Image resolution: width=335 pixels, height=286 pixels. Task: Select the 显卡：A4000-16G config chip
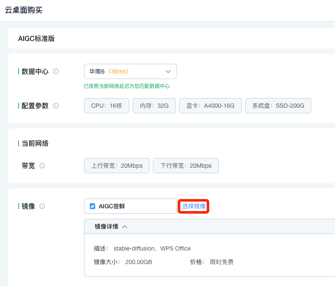(210, 106)
